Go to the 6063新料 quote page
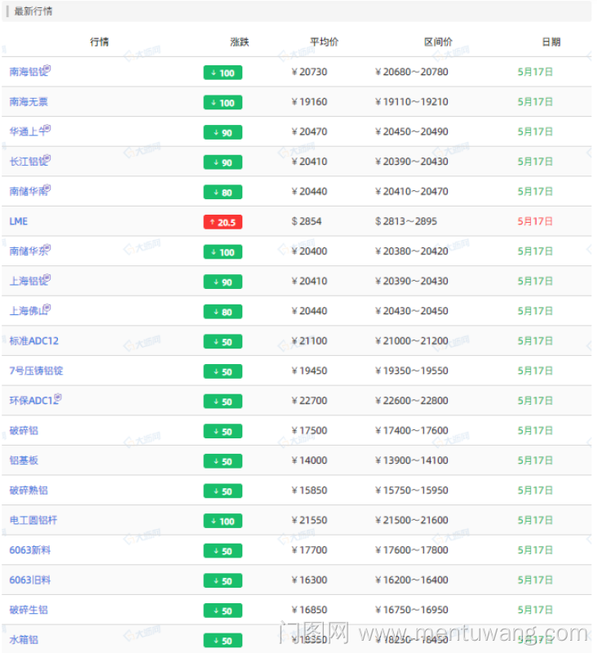This screenshot has width=597, height=653. (30, 550)
